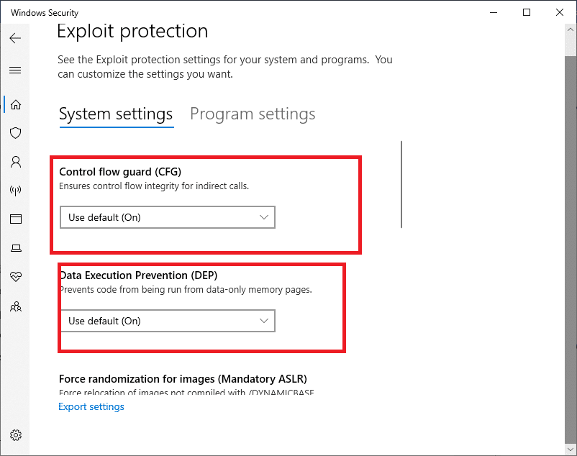Expand the Data Execution Prevention dropdown
Screen dimensions: 577x456
click(168, 321)
